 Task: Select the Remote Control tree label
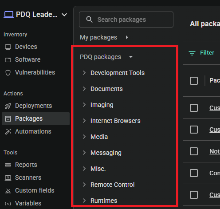[113, 185]
